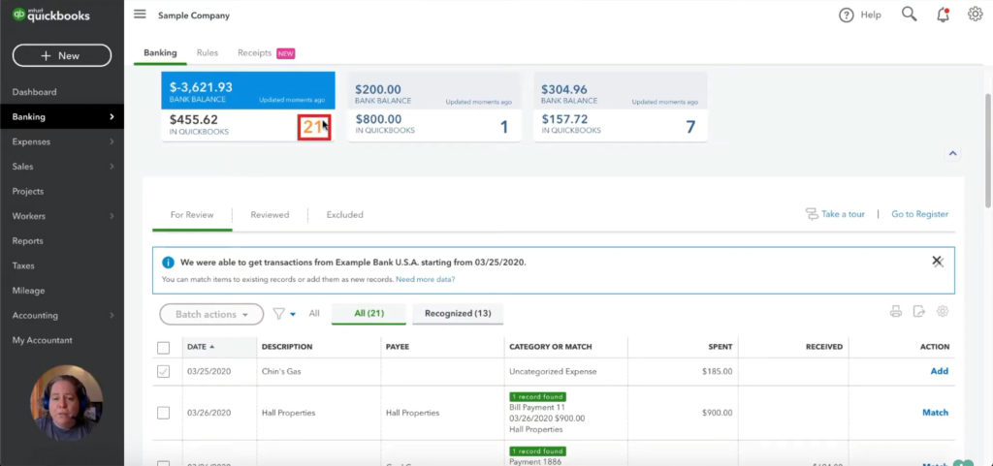Image resolution: width=993 pixels, height=466 pixels.
Task: Select the Excluded tab
Action: (344, 215)
